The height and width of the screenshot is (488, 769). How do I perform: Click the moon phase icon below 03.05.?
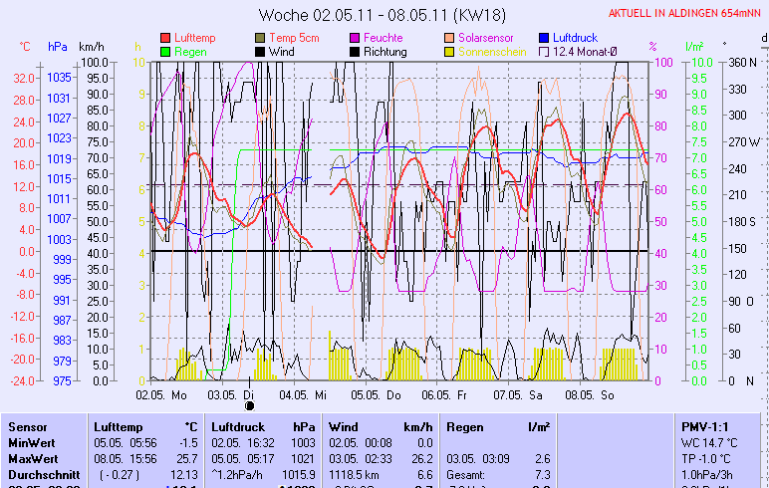click(x=249, y=404)
